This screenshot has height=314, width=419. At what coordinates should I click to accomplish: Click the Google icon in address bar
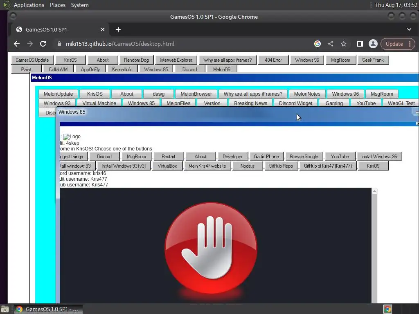click(x=318, y=44)
